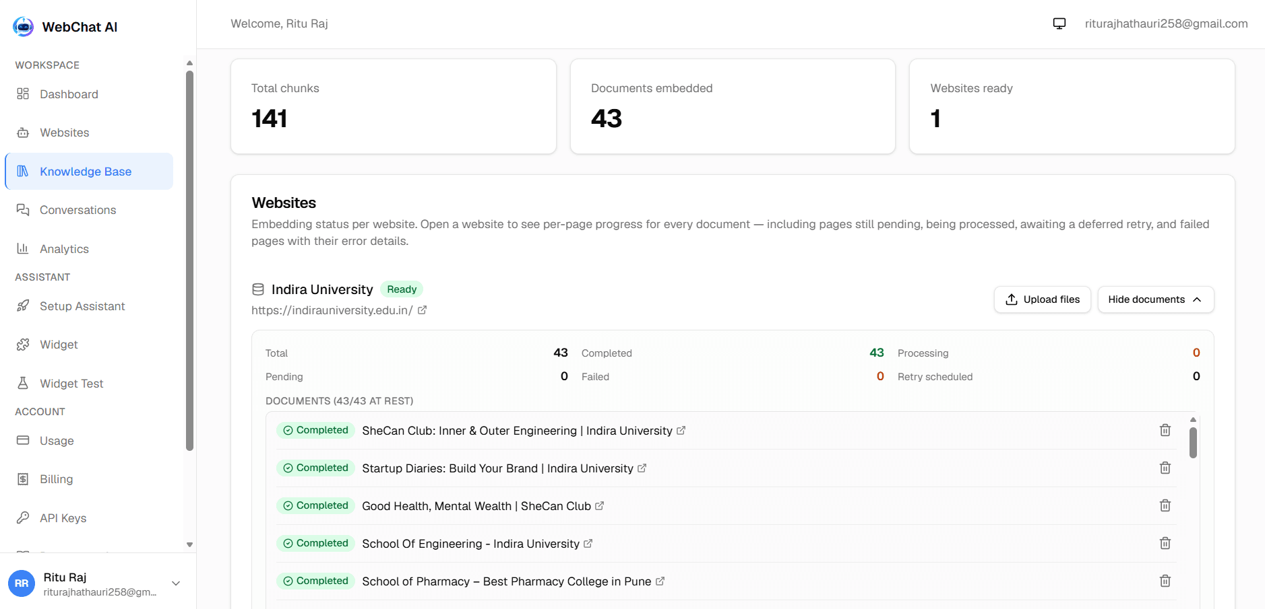Click the Failed count label
The image size is (1265, 609).
coord(595,377)
